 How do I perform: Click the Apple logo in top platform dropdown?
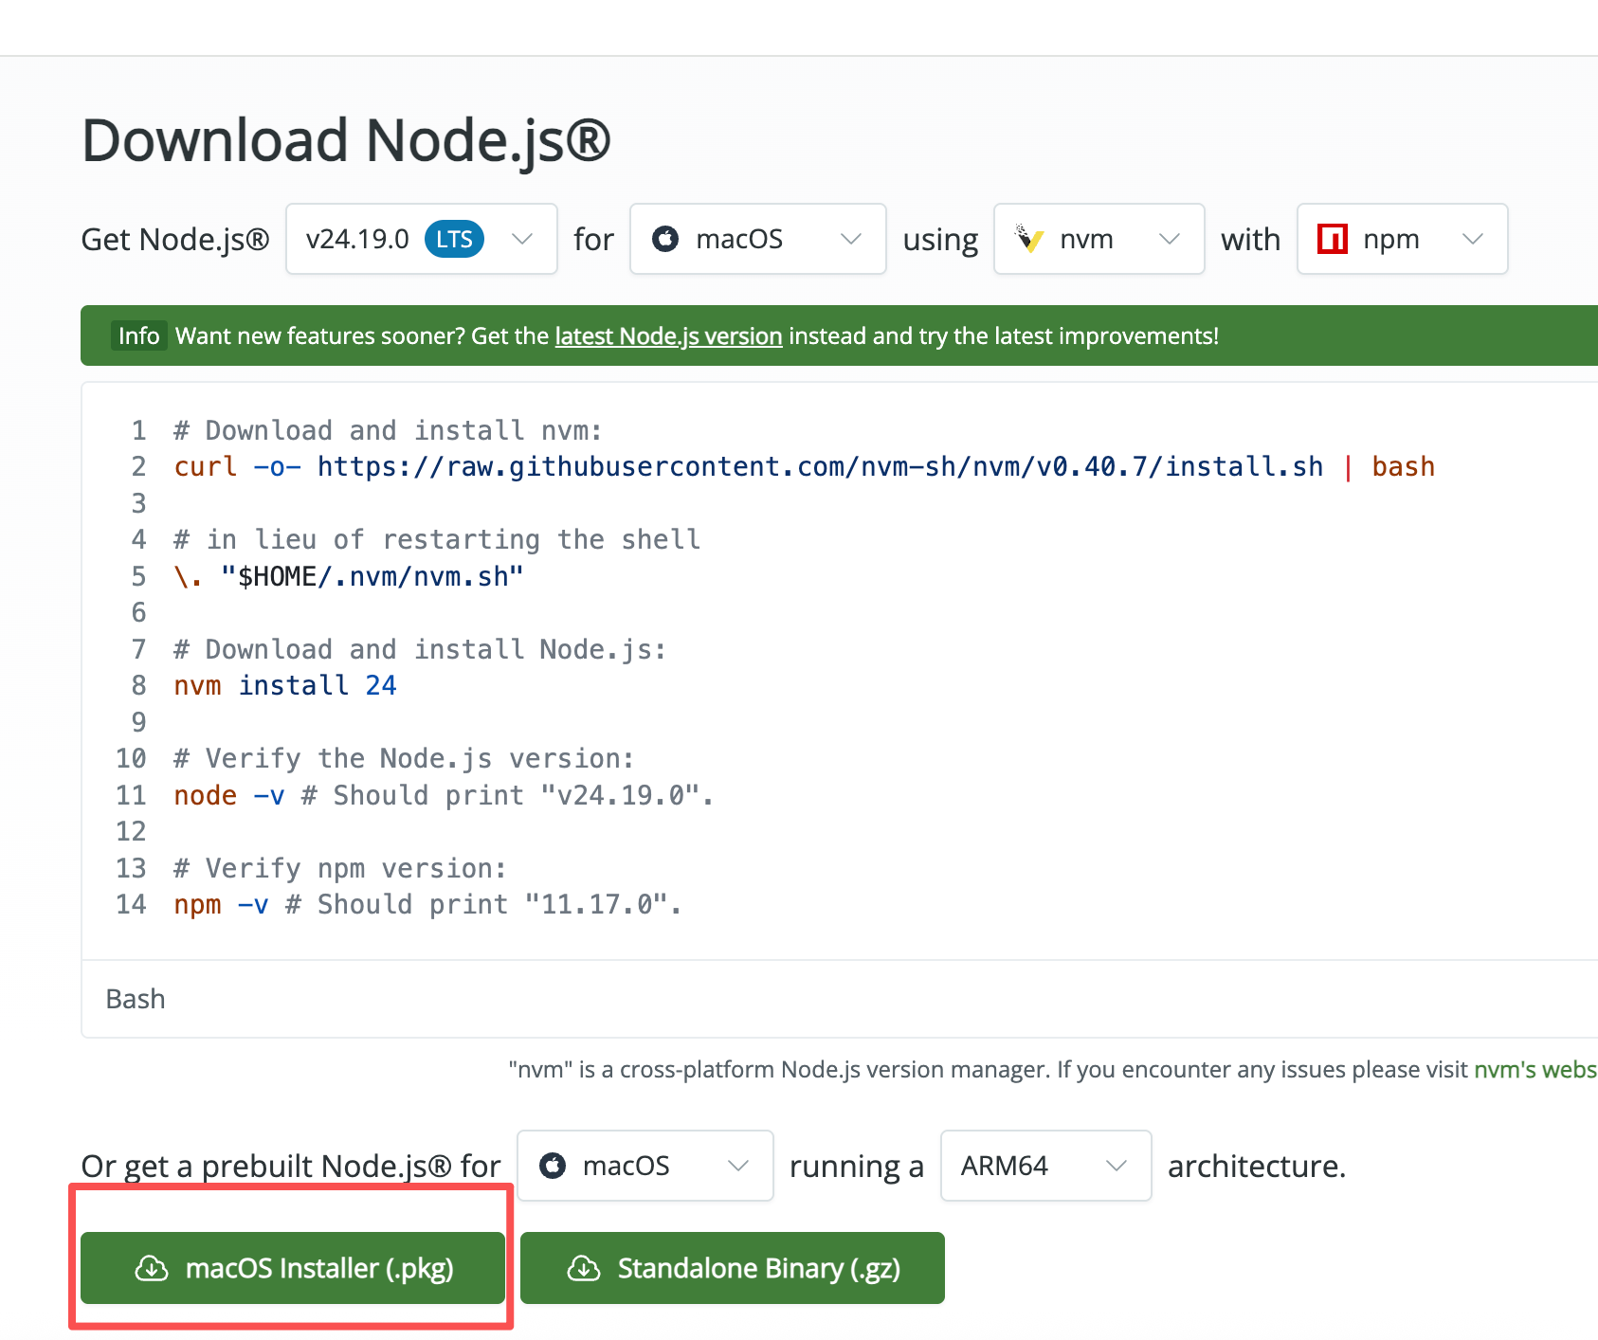(x=665, y=239)
